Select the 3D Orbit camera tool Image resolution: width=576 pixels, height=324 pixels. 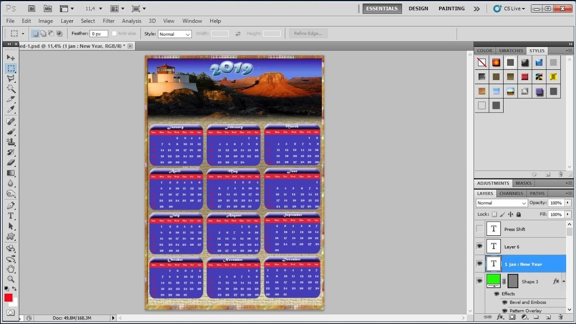[11, 259]
